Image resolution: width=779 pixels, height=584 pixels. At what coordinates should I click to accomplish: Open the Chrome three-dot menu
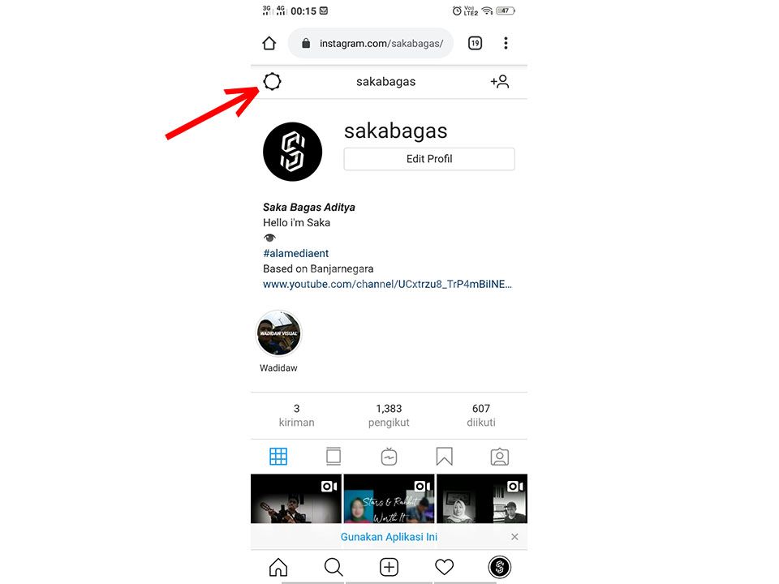[x=506, y=43]
